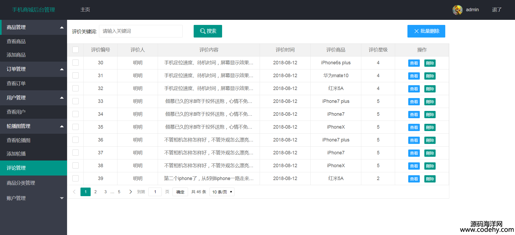Delete review 32 with 删除
This screenshot has width=515, height=235.
(x=430, y=89)
